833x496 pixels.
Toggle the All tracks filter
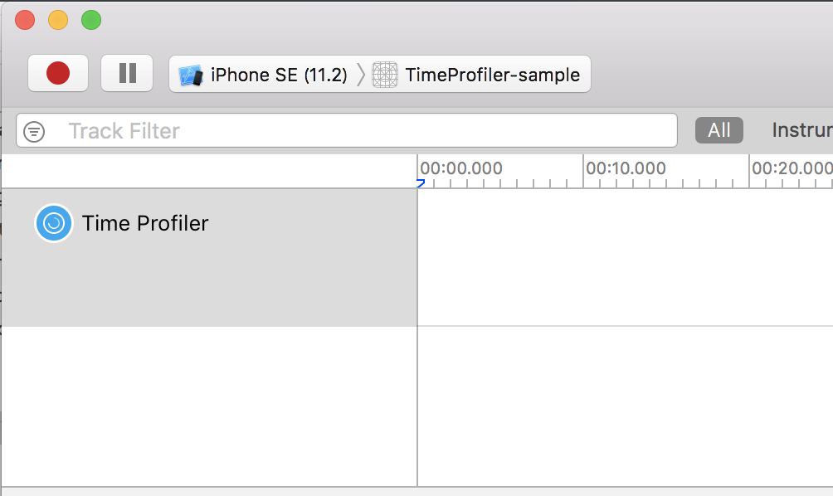[719, 129]
